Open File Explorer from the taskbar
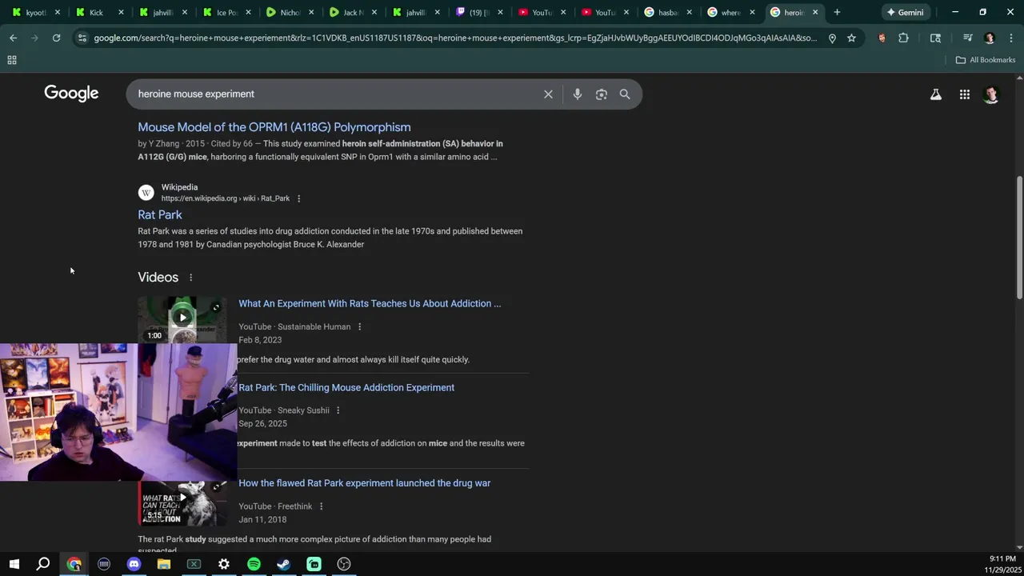The height and width of the screenshot is (576, 1024). pyautogui.click(x=164, y=564)
